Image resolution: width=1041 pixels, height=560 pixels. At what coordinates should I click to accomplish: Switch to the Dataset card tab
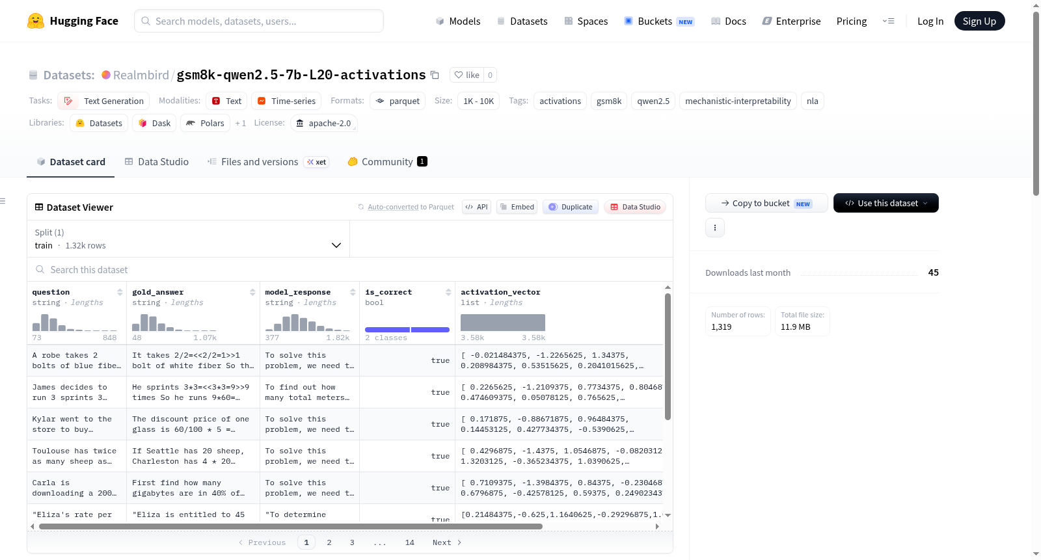click(x=71, y=162)
